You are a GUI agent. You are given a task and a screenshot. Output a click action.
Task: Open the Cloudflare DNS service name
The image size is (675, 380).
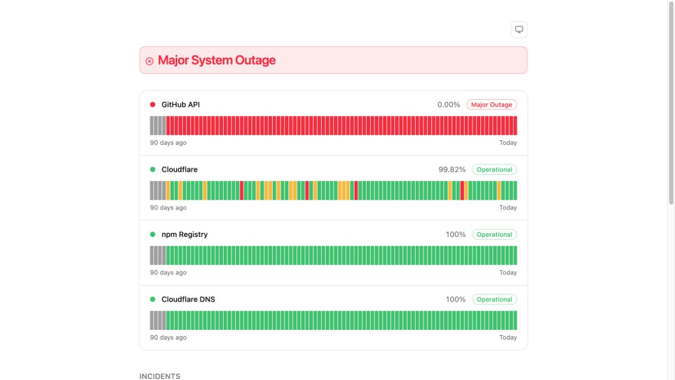point(188,299)
